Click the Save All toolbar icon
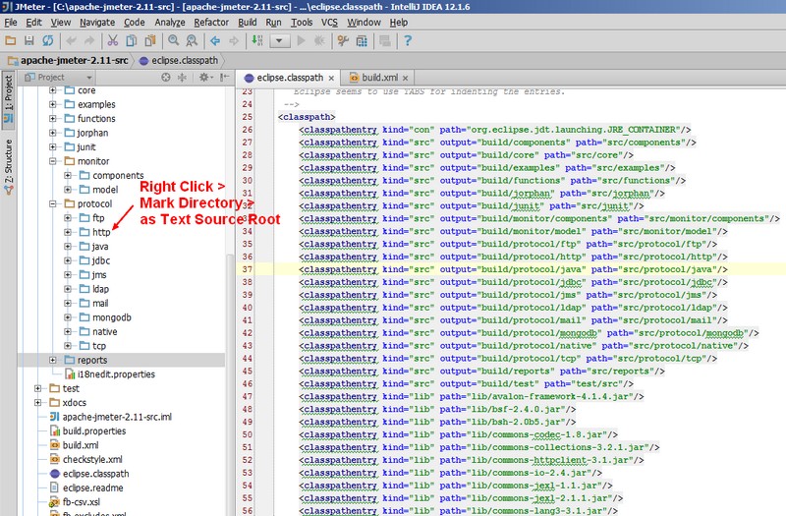This screenshot has width=786, height=516. click(31, 40)
